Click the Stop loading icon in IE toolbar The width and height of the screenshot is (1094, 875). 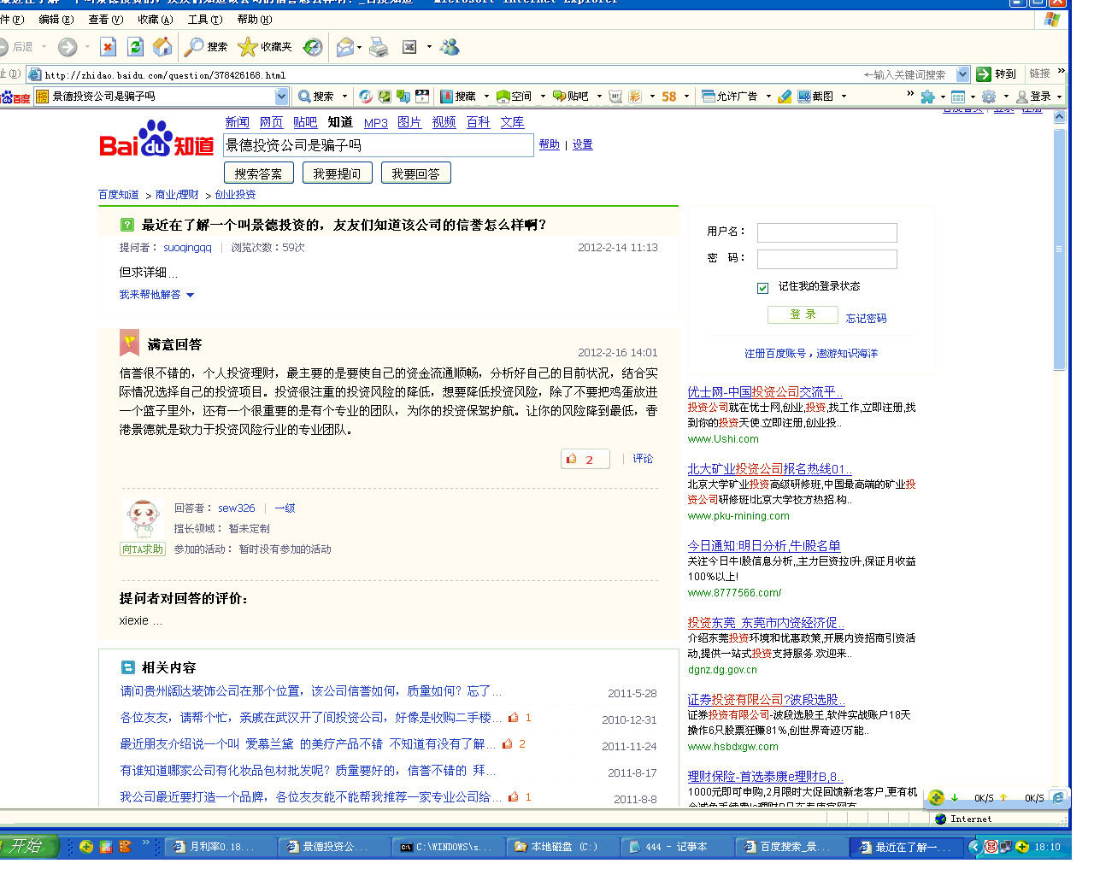point(108,47)
